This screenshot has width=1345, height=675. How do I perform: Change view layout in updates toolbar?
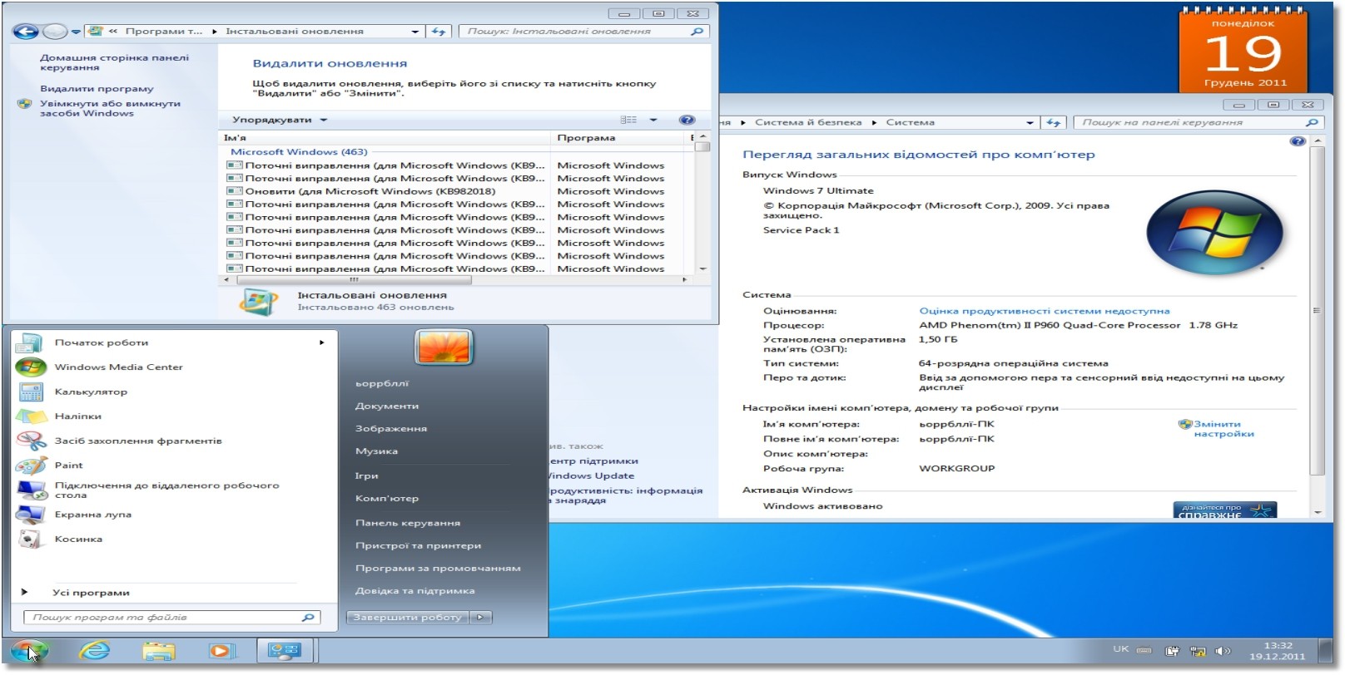coord(628,120)
